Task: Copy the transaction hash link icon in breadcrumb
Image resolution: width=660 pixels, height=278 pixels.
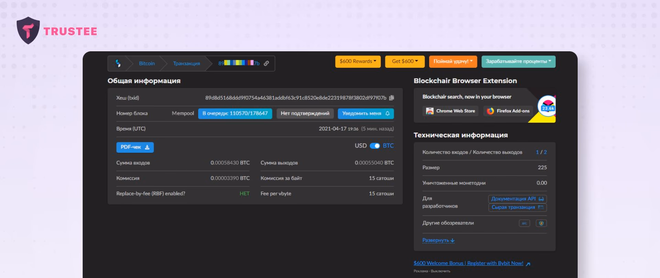Action: tap(266, 64)
